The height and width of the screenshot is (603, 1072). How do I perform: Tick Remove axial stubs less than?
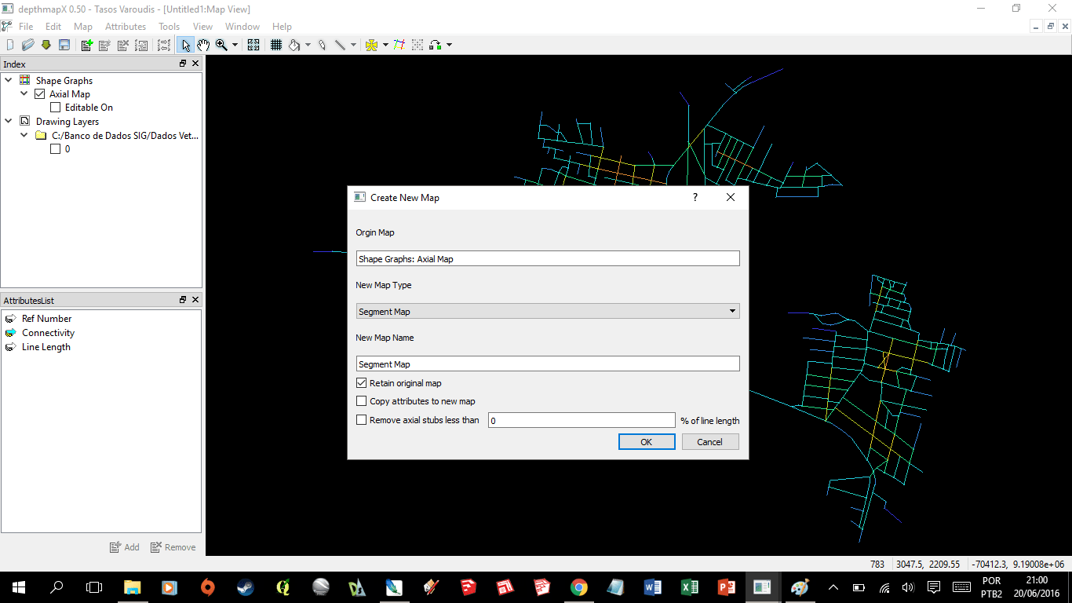362,420
